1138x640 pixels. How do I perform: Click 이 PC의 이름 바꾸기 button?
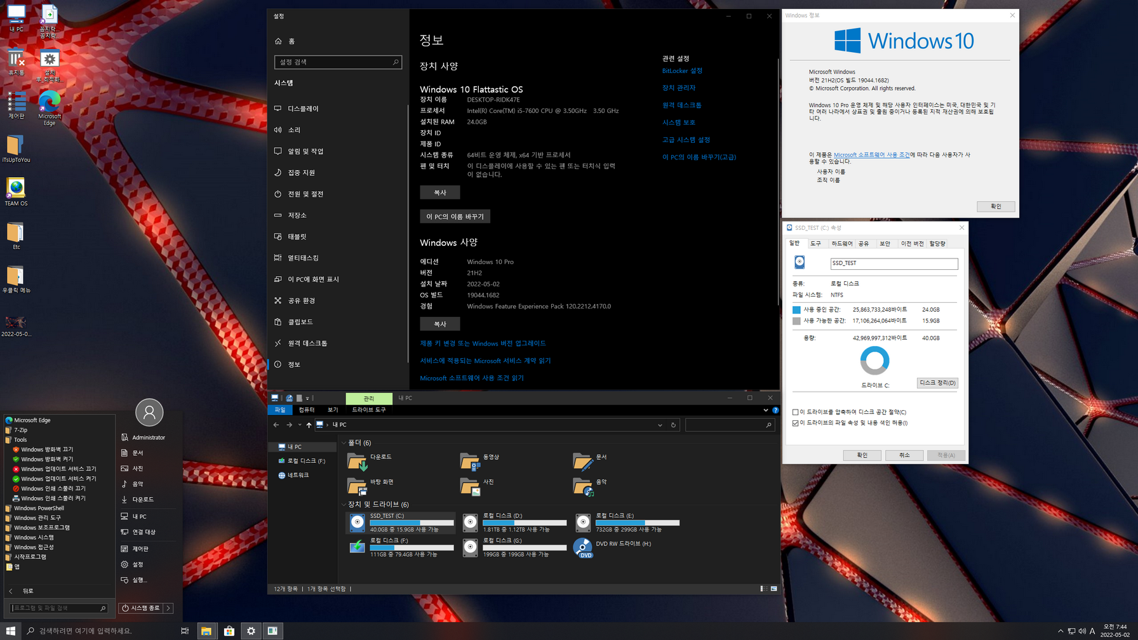point(455,217)
